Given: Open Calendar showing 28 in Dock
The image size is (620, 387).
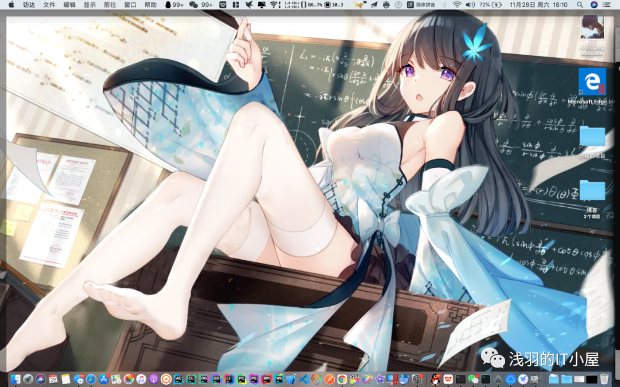Looking at the screenshot, I should 53,379.
